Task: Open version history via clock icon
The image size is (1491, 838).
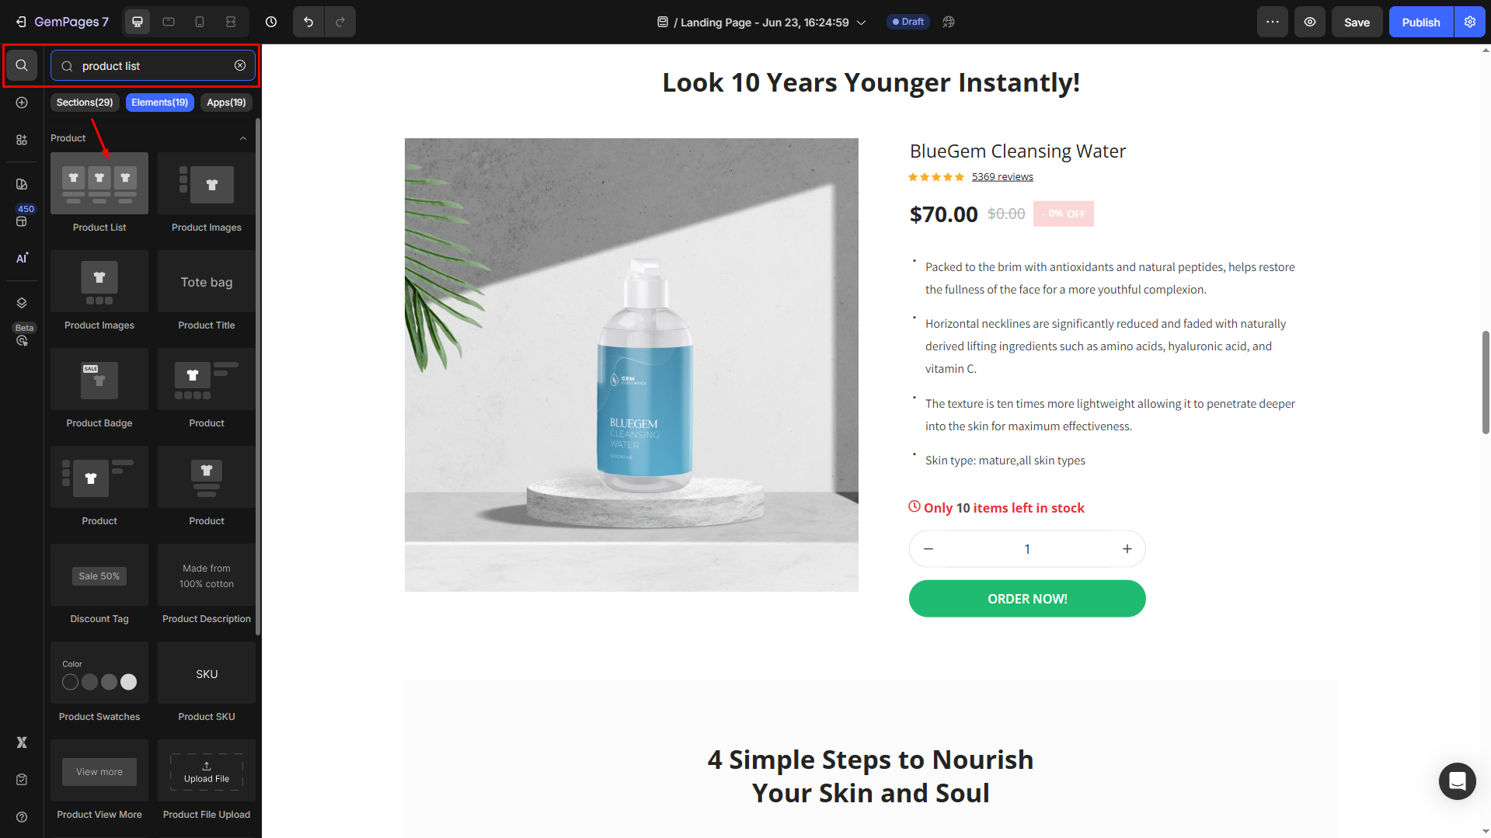Action: tap(271, 22)
